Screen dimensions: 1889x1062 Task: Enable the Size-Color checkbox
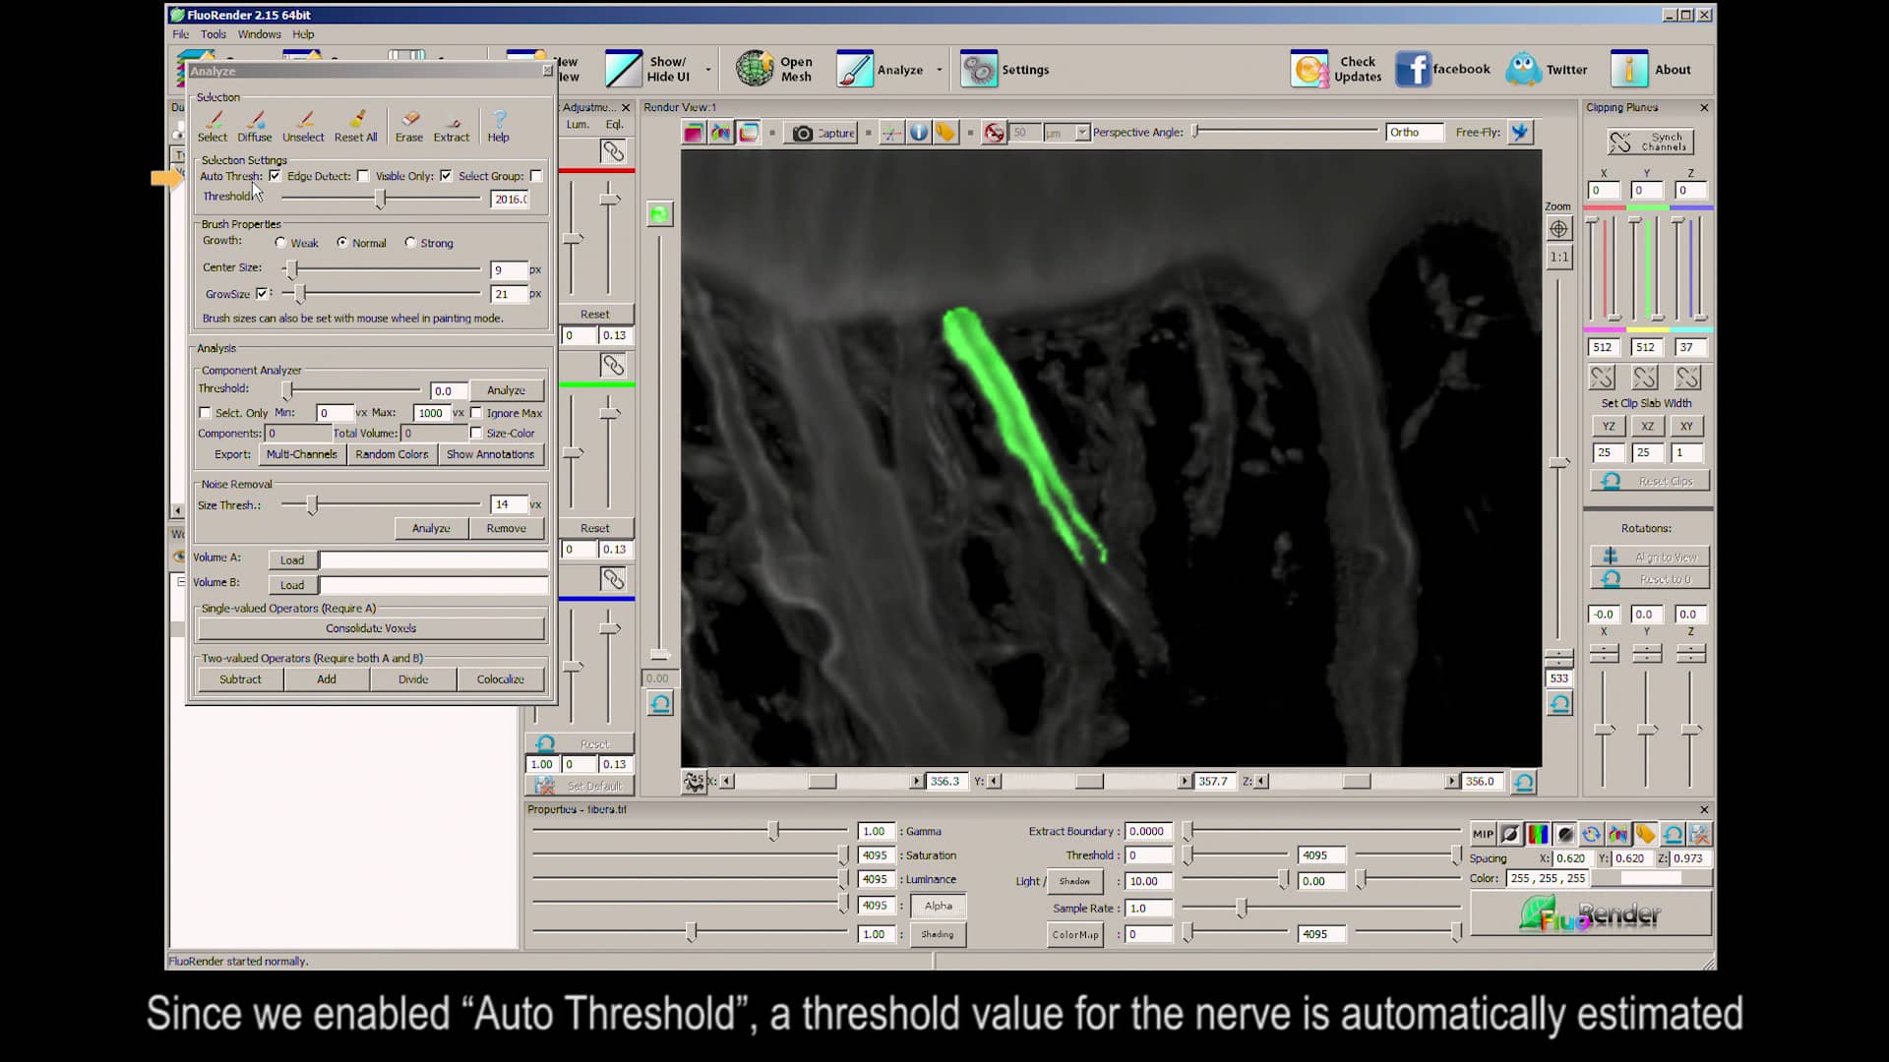pyautogui.click(x=476, y=433)
